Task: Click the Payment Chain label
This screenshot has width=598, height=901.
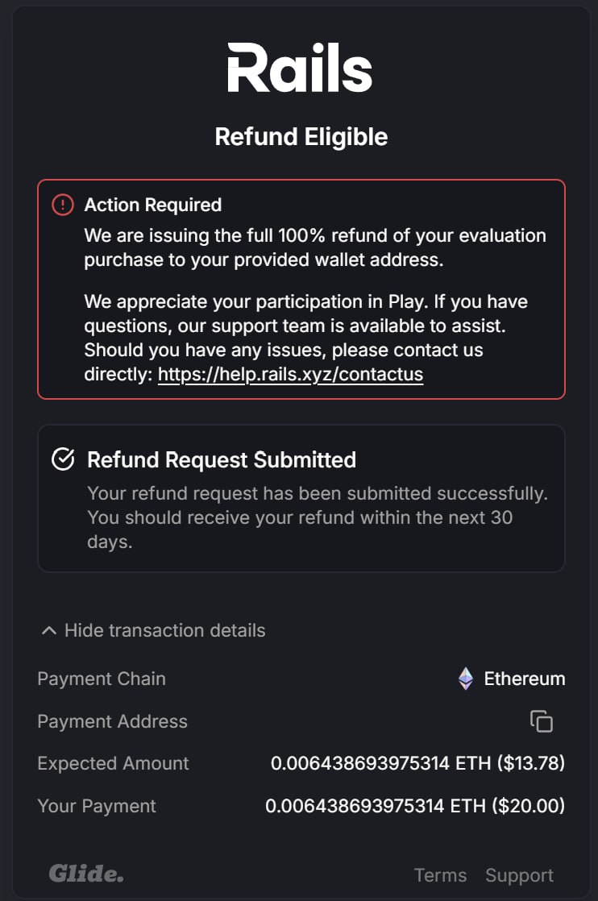Action: point(102,679)
